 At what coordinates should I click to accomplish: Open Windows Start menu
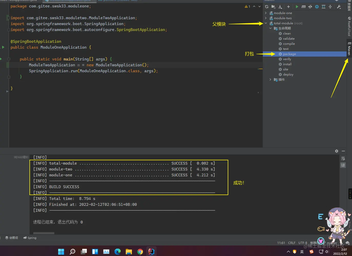pos(61,252)
